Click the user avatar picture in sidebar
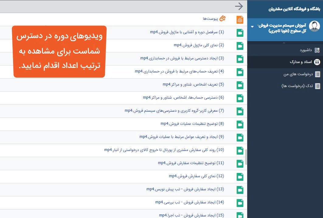This screenshot has width=323, height=218. tap(314, 26)
